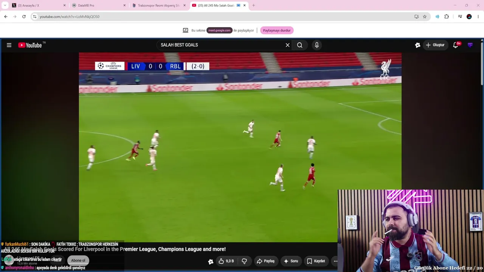Reload the page with refresh icon
This screenshot has height=272, width=484.
pyautogui.click(x=24, y=17)
